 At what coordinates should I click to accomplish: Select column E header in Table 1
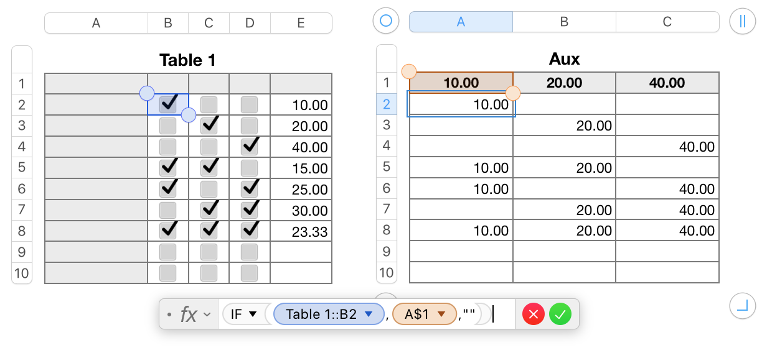tap(301, 23)
